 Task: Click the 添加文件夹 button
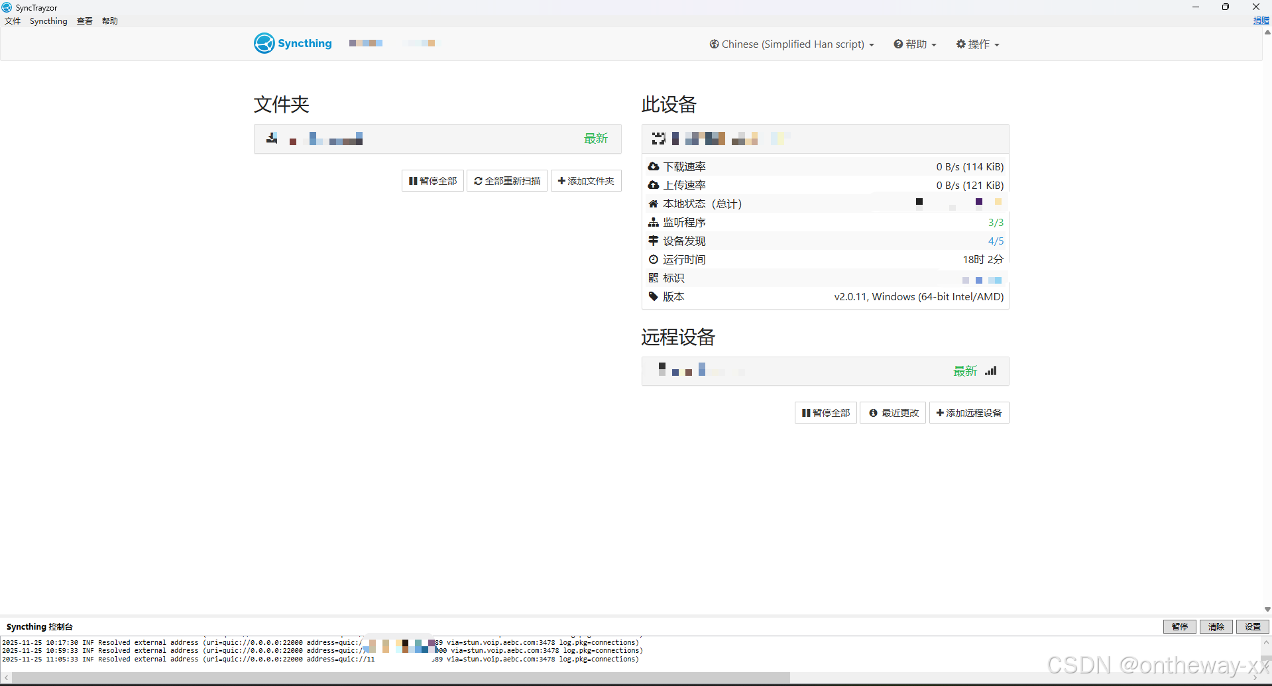[x=586, y=180]
